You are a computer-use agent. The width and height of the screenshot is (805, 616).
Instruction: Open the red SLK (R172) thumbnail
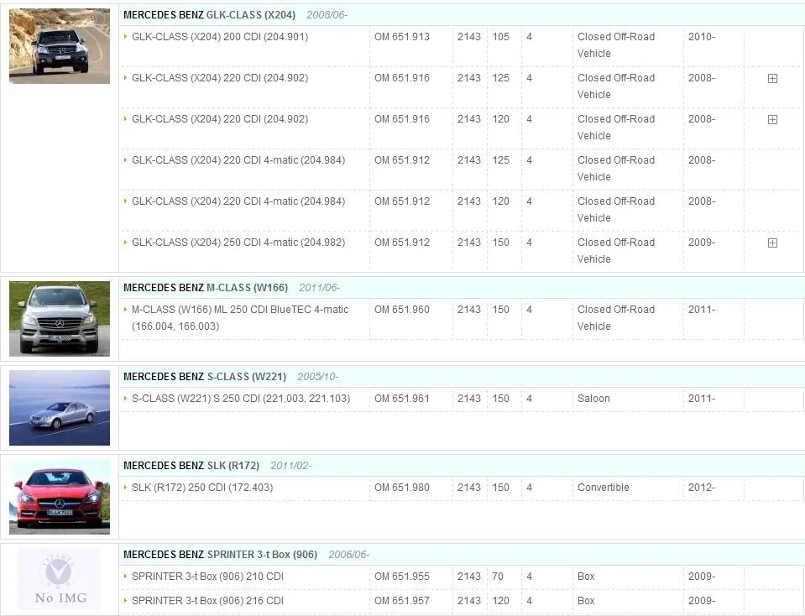point(60,496)
